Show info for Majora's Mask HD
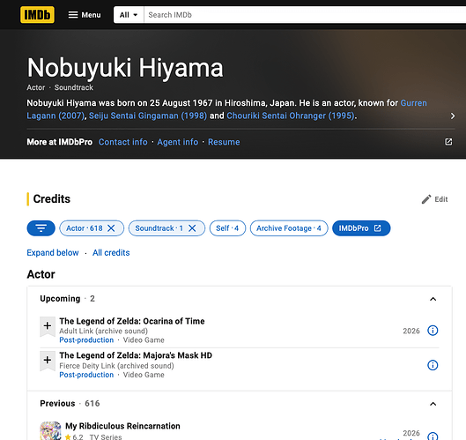The width and height of the screenshot is (466, 440). coord(433,365)
